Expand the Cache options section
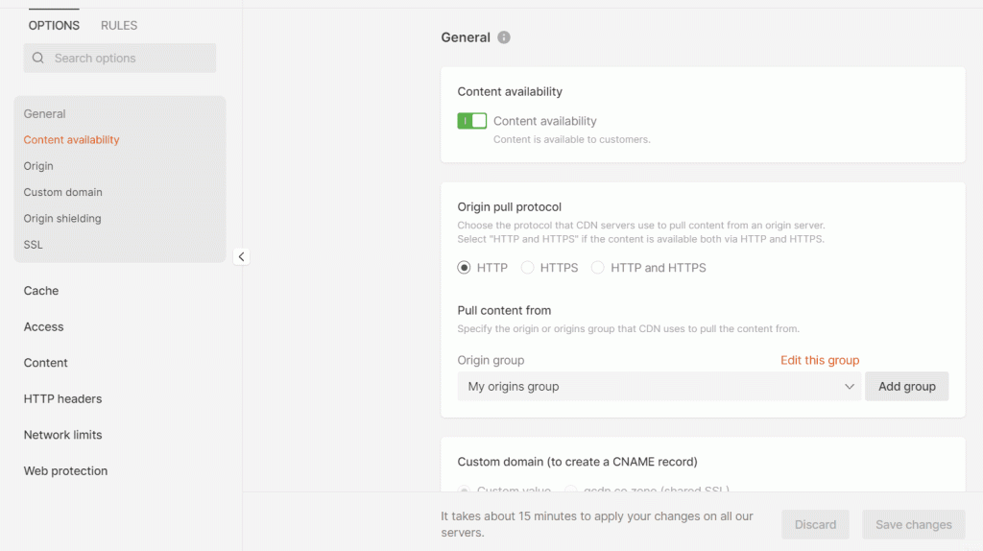Image resolution: width=983 pixels, height=551 pixels. 41,291
